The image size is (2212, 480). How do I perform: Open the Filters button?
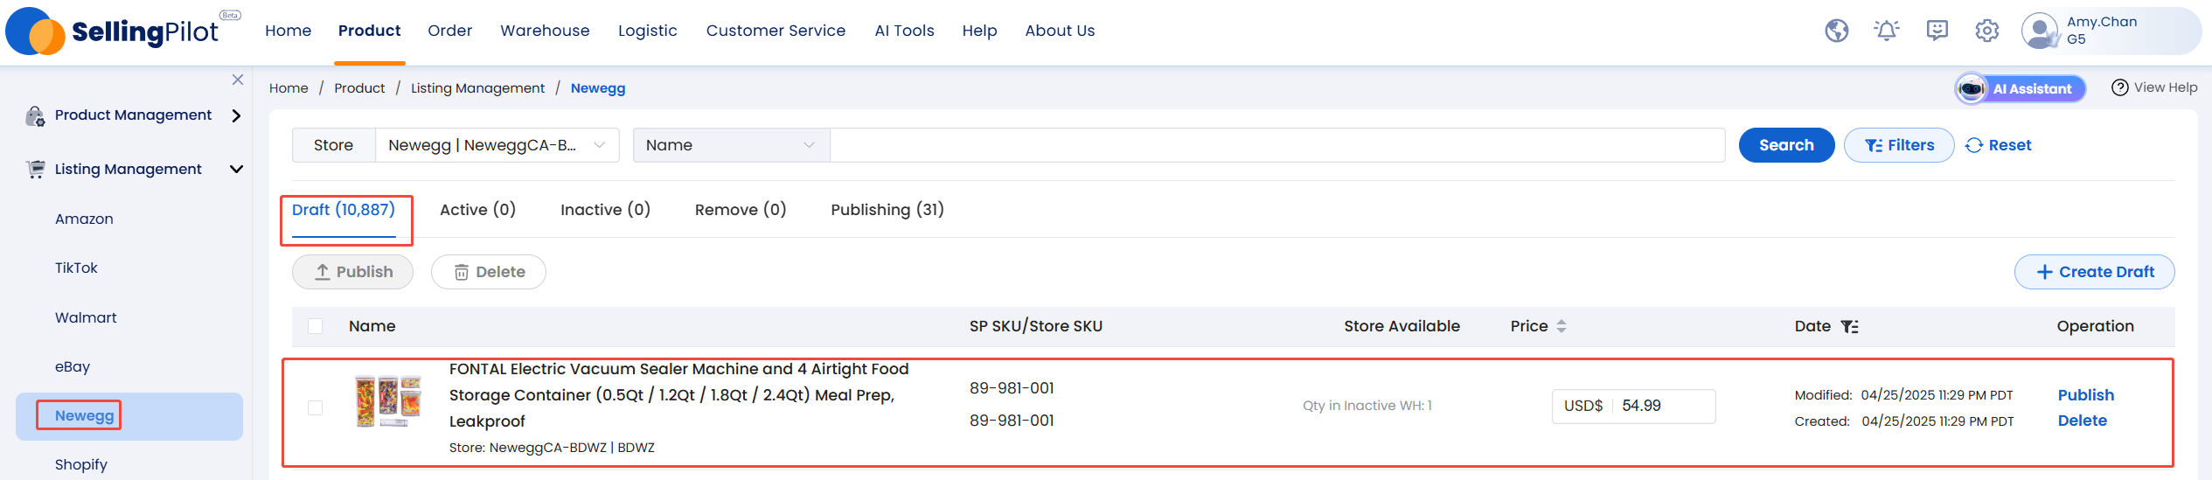[x=1899, y=145]
